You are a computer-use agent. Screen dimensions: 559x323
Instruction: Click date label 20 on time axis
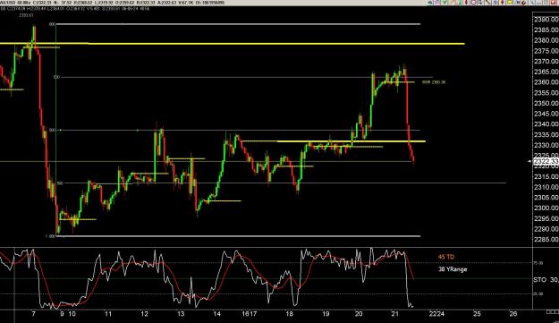(x=359, y=314)
